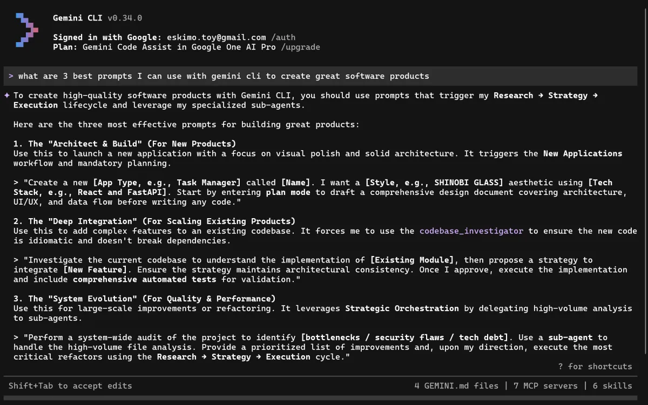648x405 pixels.
Task: Click inside the user prompt input line
Action: 320,76
